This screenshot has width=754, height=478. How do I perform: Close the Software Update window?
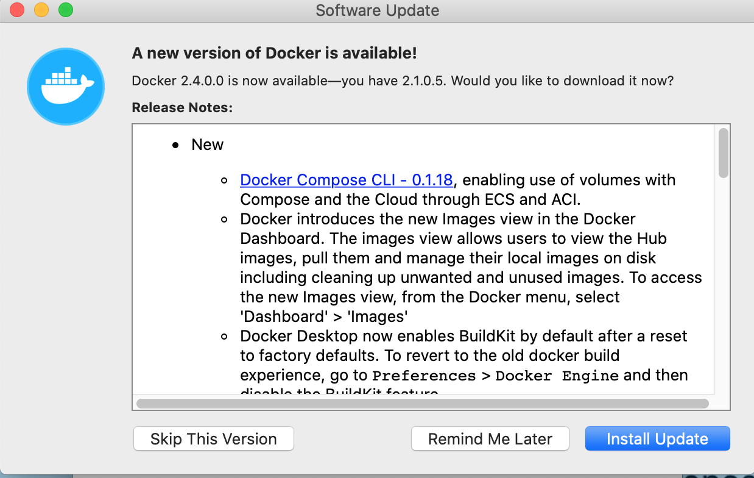coord(17,10)
